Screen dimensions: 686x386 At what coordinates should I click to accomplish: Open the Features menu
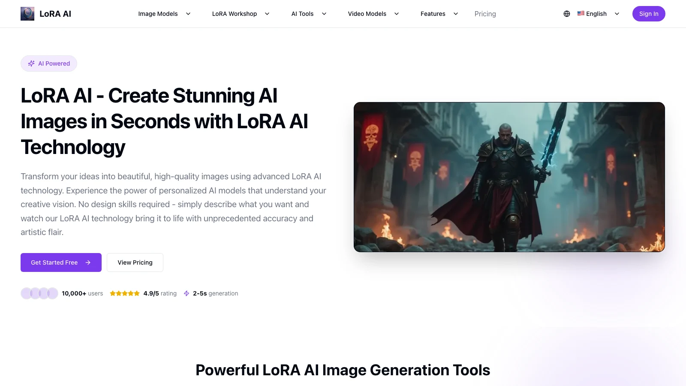(433, 14)
